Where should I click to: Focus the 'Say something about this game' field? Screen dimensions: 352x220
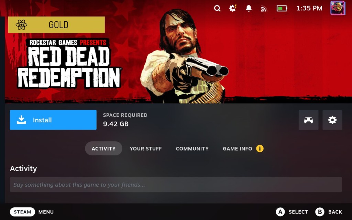coord(176,185)
